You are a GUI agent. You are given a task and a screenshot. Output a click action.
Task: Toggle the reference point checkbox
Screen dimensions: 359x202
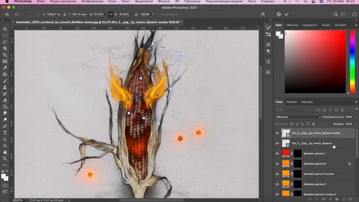tap(30, 15)
